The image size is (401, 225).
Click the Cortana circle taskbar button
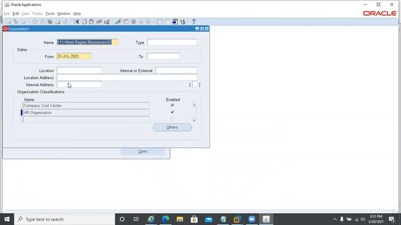(x=122, y=219)
